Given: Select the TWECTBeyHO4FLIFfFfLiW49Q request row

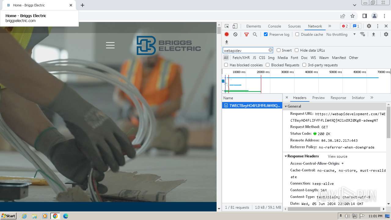Looking at the screenshot, I should 252,105.
